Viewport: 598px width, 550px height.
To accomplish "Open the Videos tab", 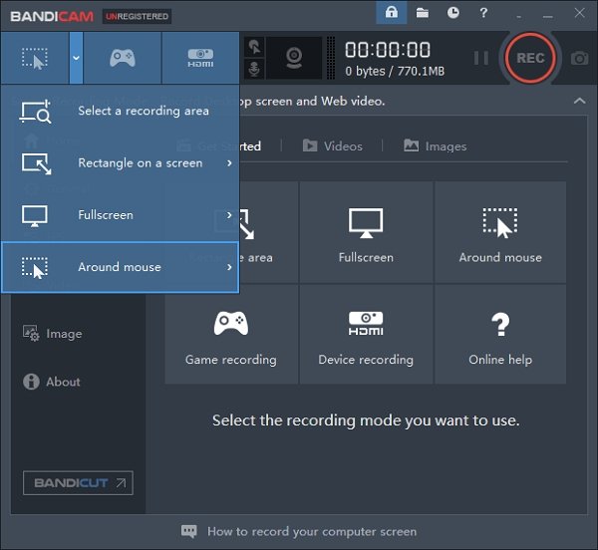I will click(333, 146).
